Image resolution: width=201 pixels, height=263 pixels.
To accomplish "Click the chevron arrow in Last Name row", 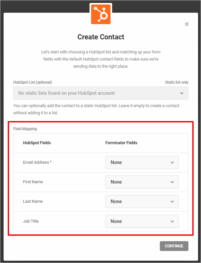I will point(172,201).
